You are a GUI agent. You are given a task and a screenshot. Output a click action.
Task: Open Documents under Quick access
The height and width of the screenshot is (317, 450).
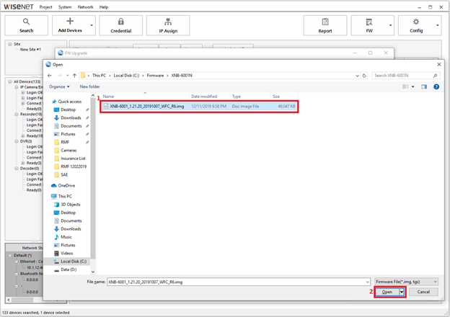(71, 126)
